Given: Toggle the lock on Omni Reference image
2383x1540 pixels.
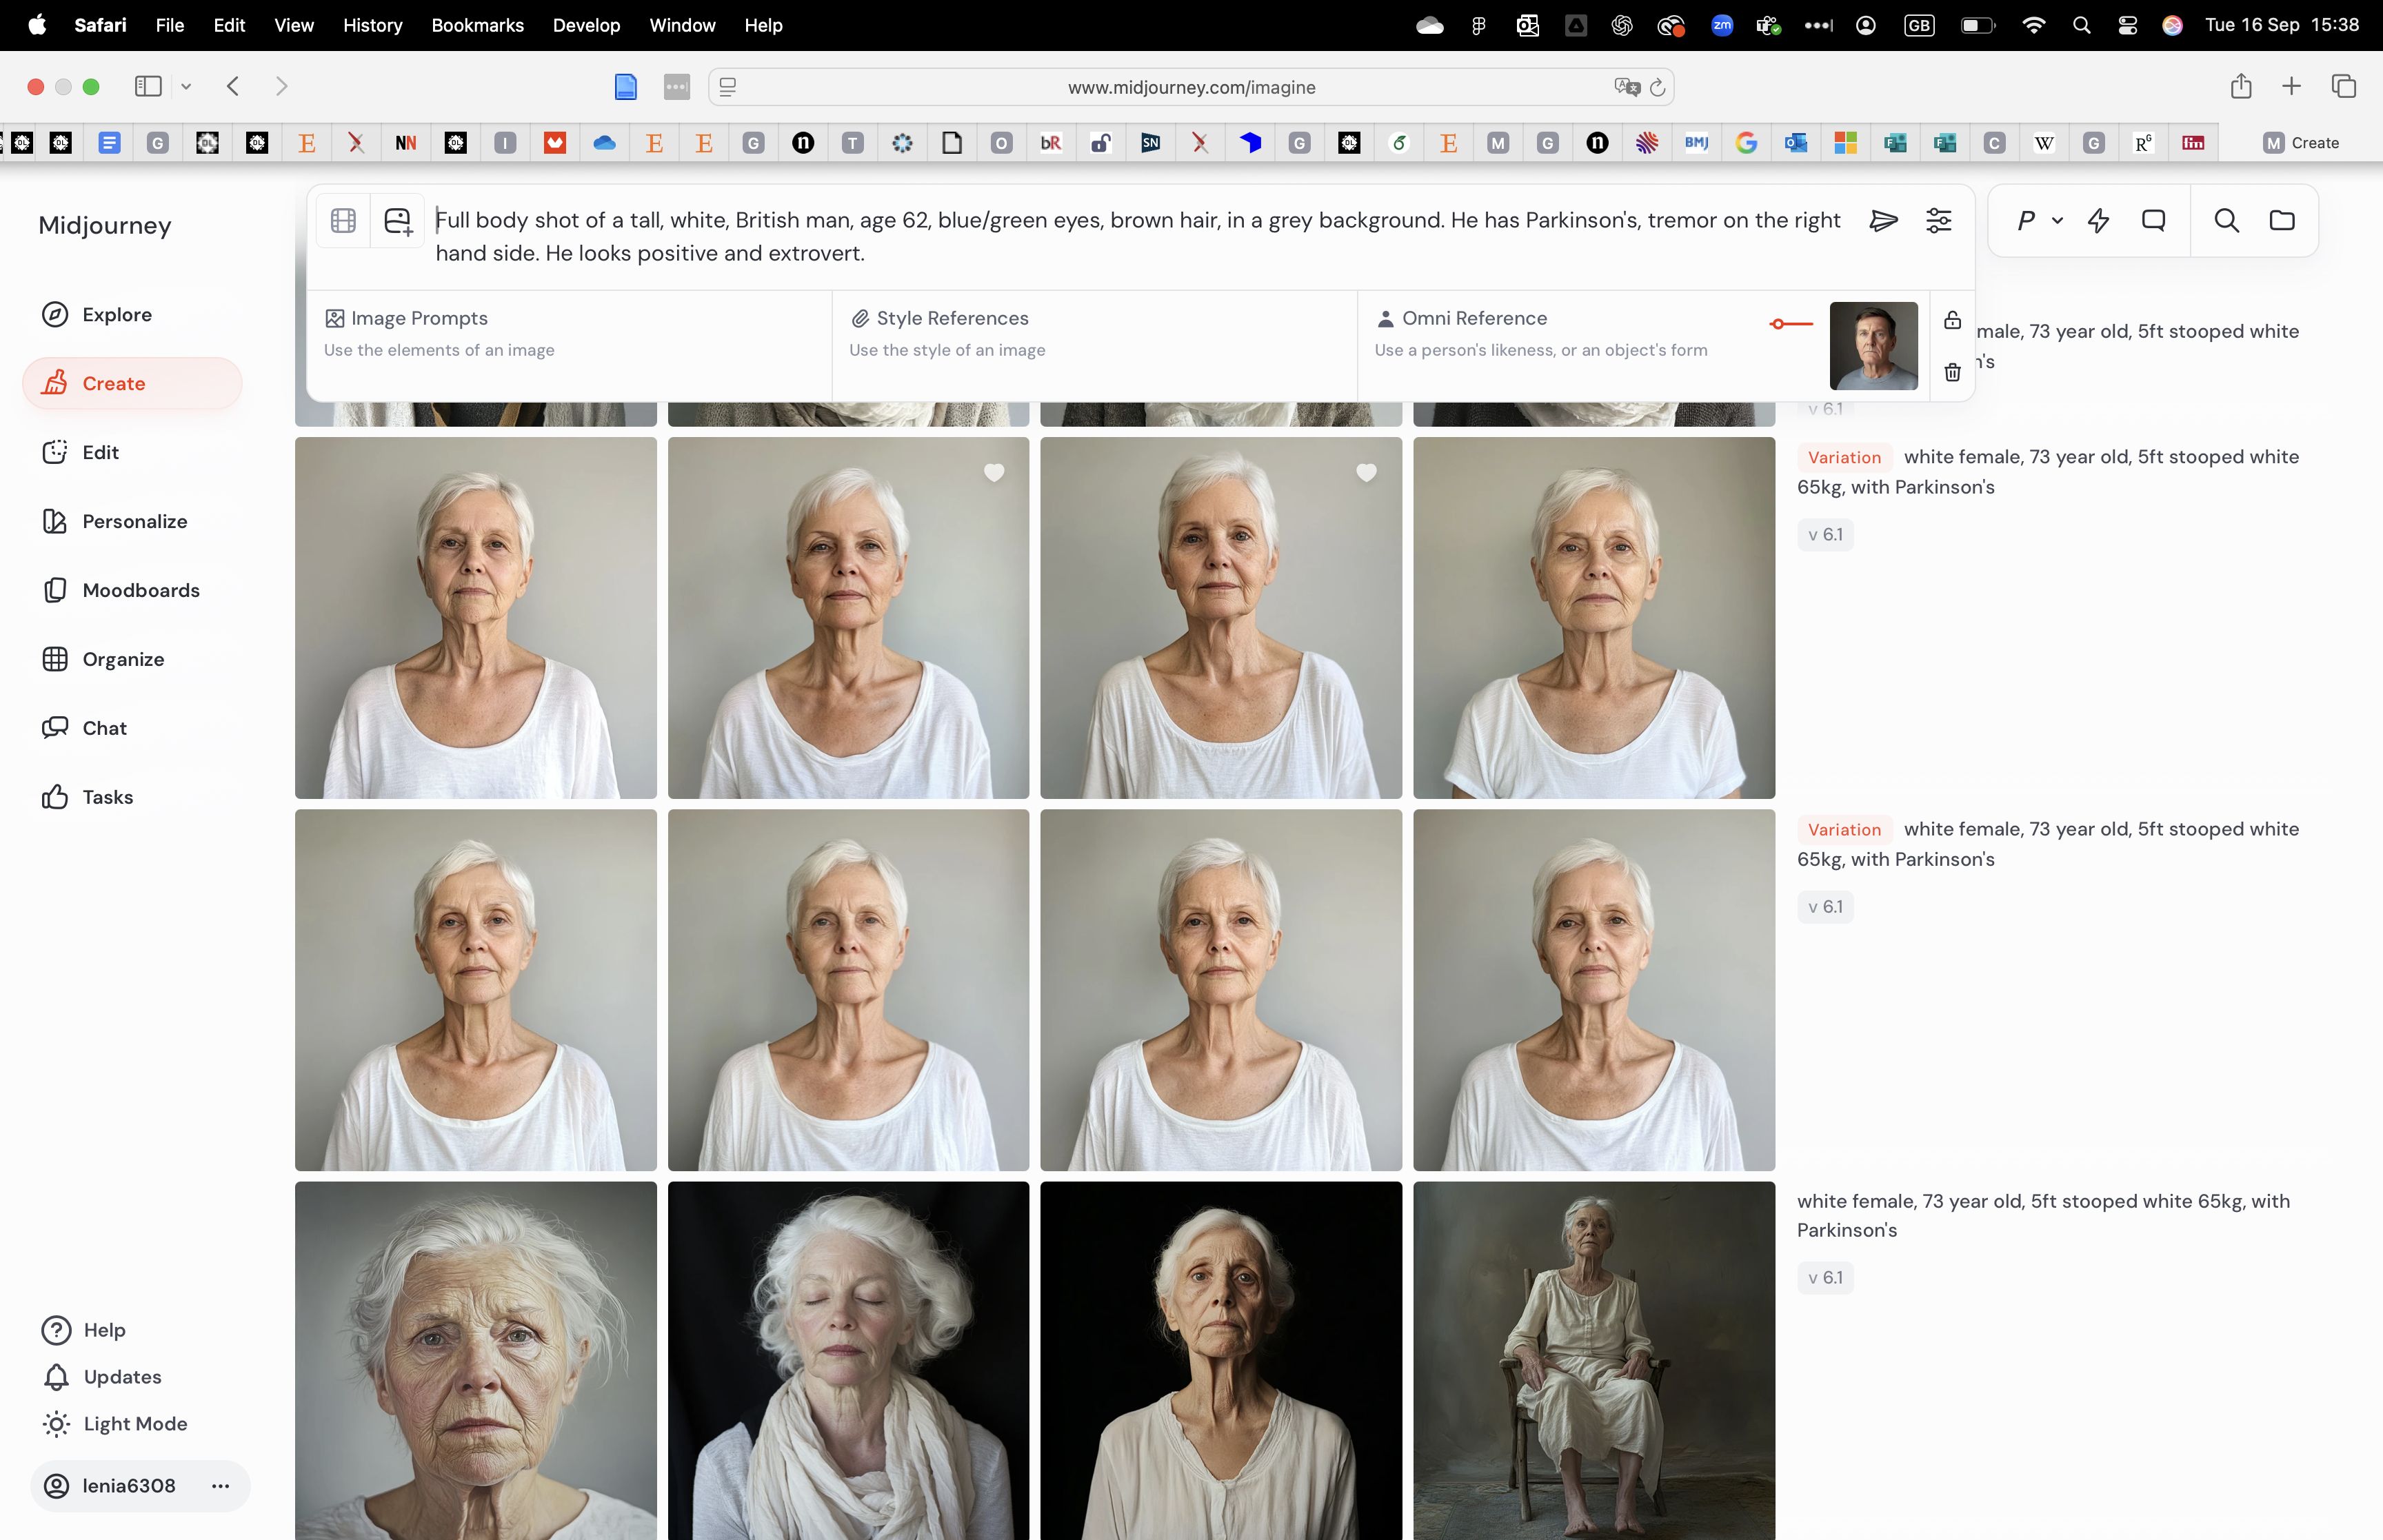Looking at the screenshot, I should [x=1952, y=321].
